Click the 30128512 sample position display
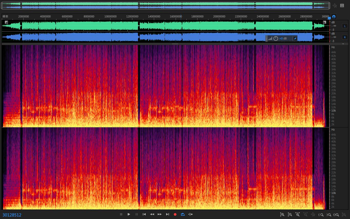The width and height of the screenshot is (350, 219). [x=12, y=215]
